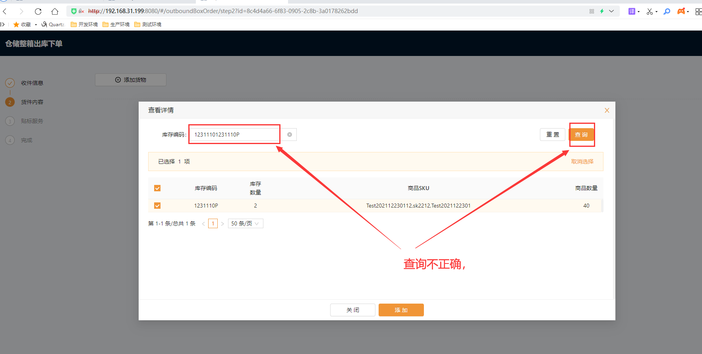Close the 查看详情 dialog with X

pos(607,110)
